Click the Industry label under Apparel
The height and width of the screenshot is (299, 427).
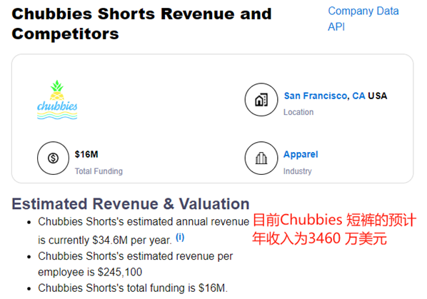click(x=297, y=171)
